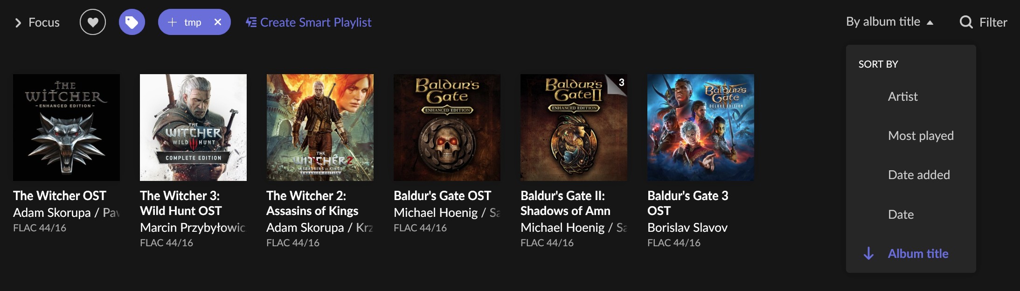Click Create Smart Playlist link
1020x291 pixels.
point(316,22)
